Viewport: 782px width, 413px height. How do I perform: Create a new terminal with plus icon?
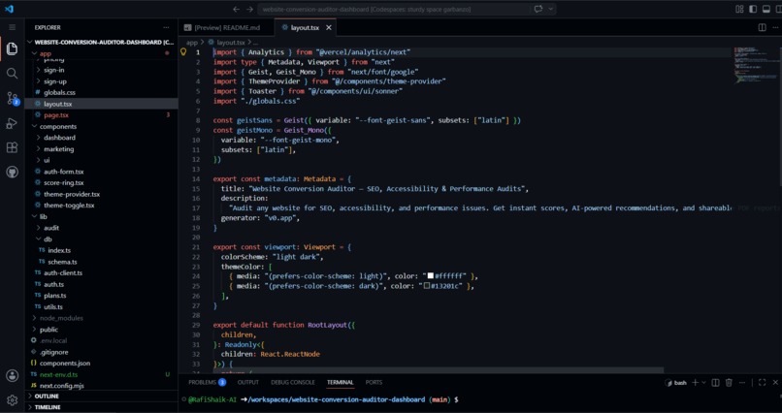[x=696, y=383]
